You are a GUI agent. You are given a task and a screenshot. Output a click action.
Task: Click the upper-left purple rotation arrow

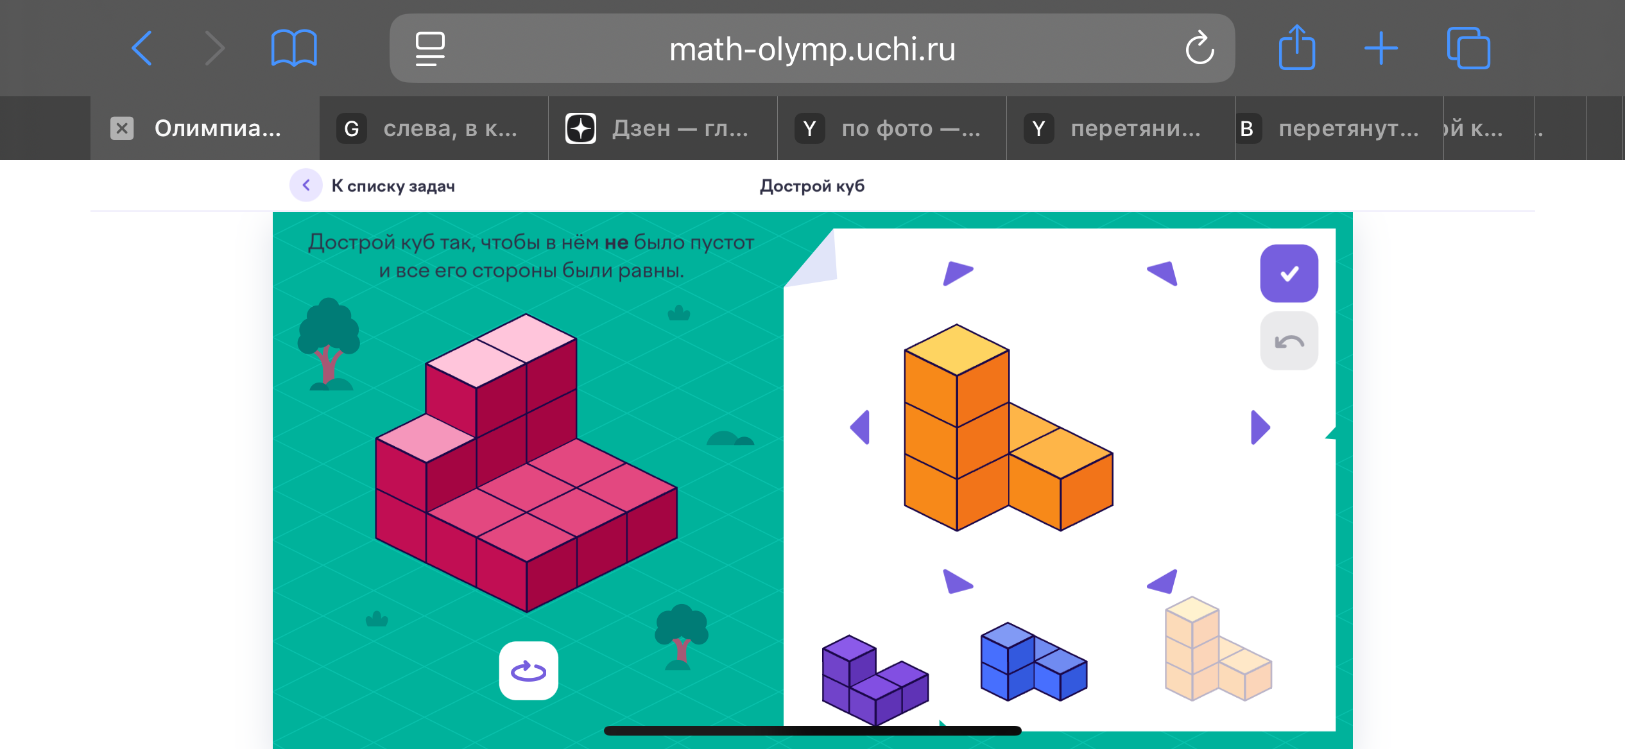pos(957,273)
